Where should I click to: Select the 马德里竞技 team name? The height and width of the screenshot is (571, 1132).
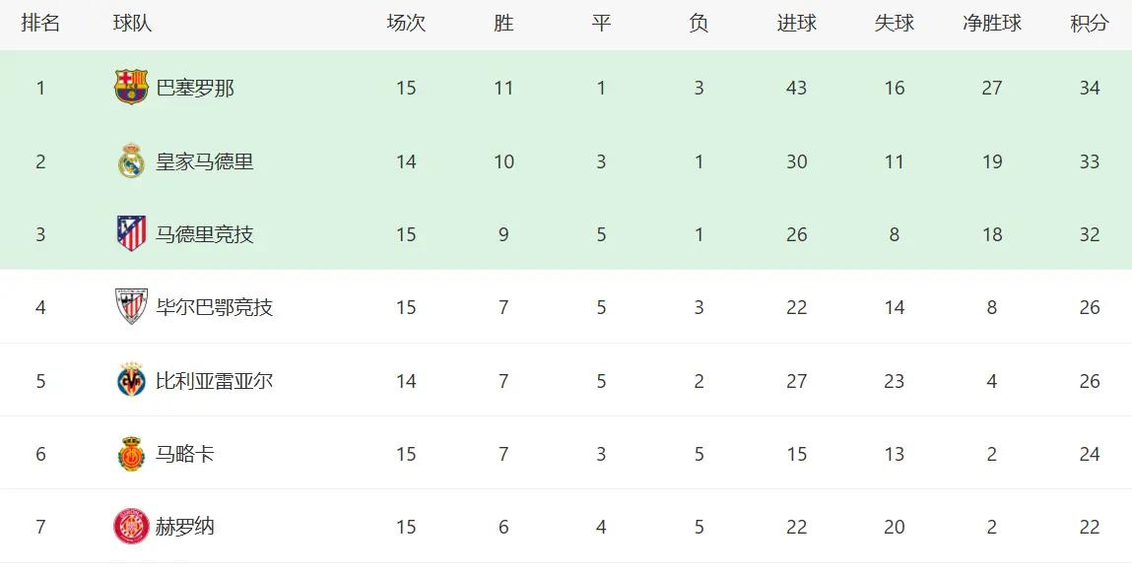(205, 234)
